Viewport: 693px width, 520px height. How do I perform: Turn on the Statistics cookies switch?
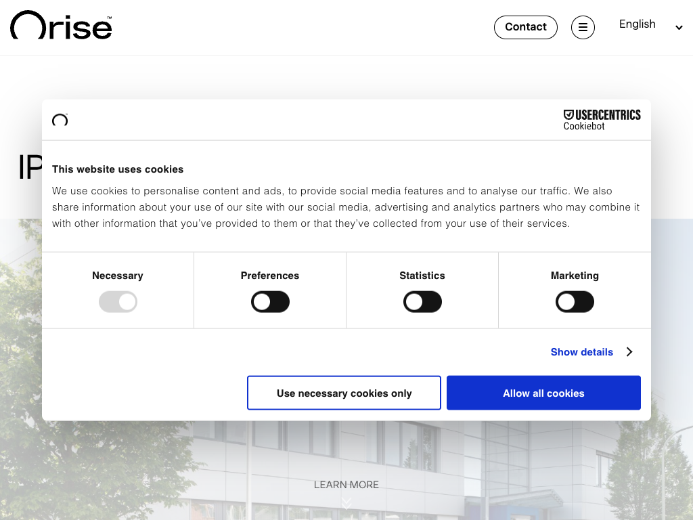coord(422,302)
